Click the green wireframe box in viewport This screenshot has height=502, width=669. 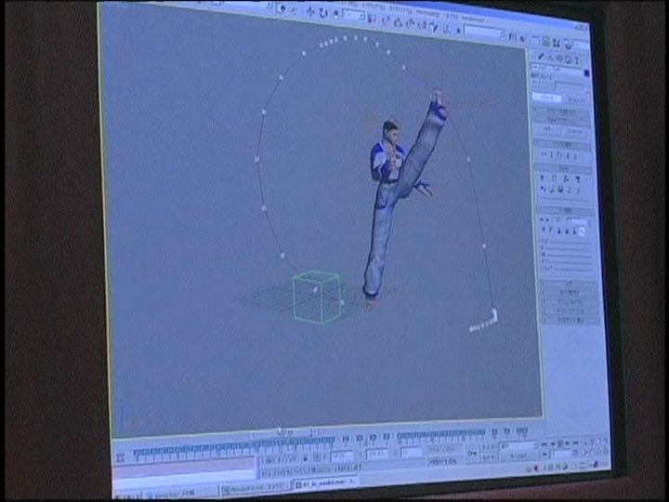(x=317, y=297)
